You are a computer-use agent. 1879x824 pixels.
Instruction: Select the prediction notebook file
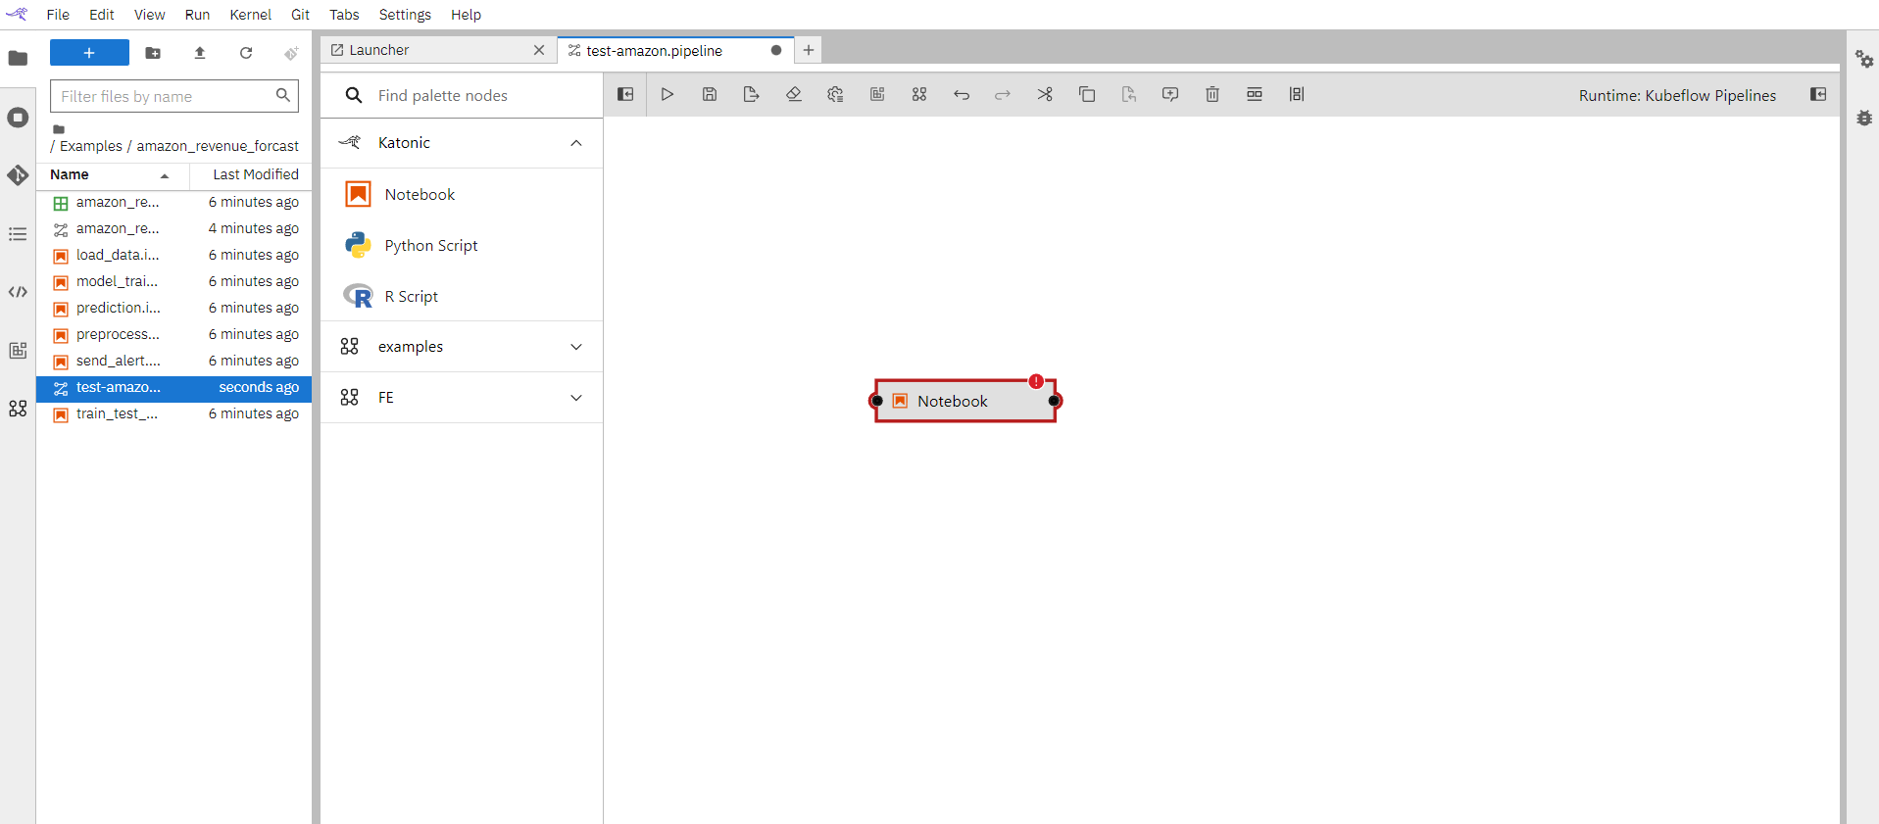174,308
